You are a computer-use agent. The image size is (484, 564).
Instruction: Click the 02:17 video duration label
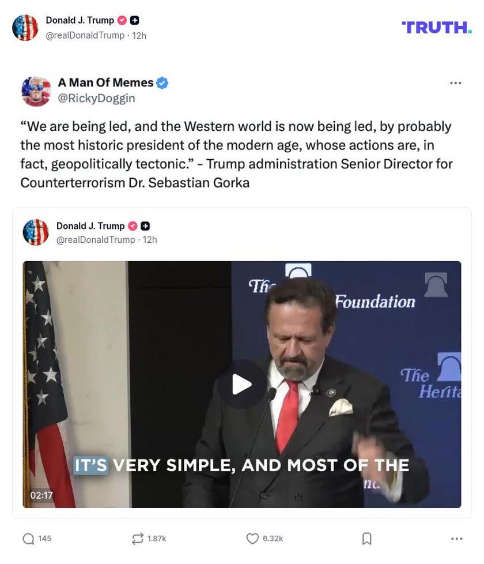click(41, 495)
